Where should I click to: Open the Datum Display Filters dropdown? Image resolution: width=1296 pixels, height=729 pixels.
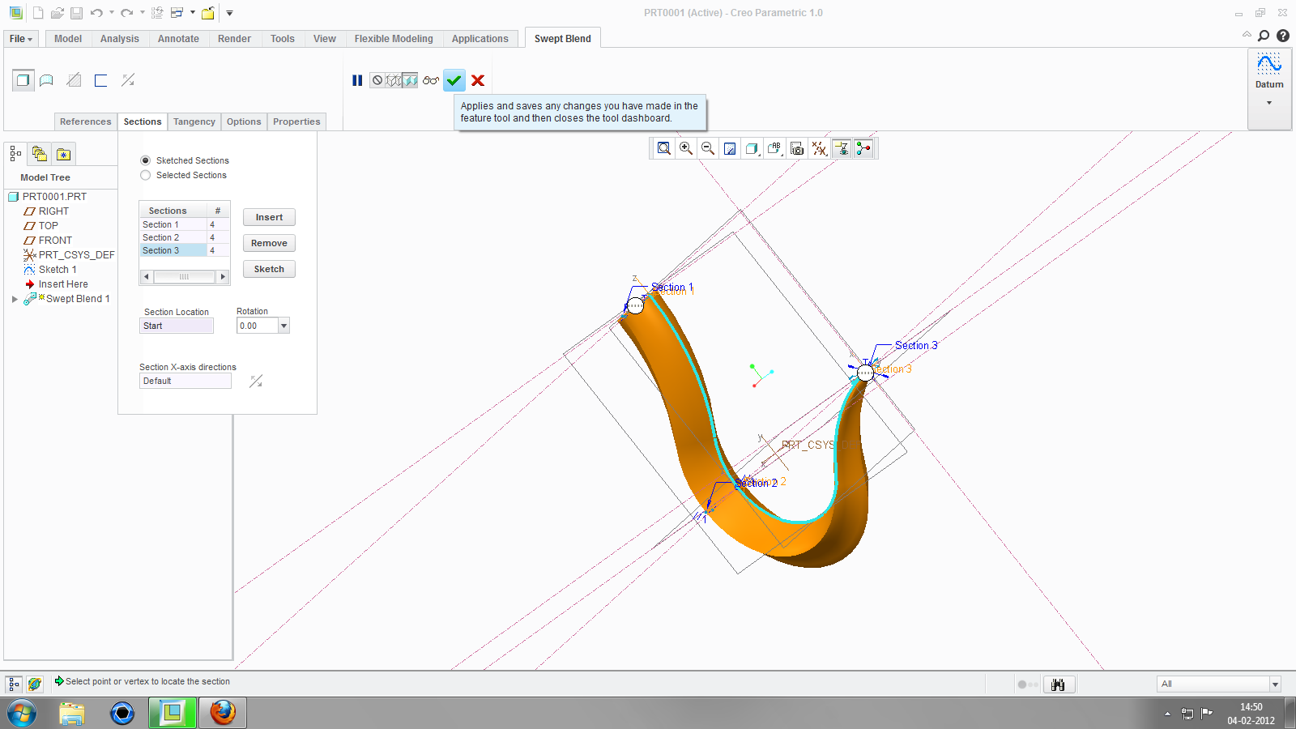click(x=820, y=148)
